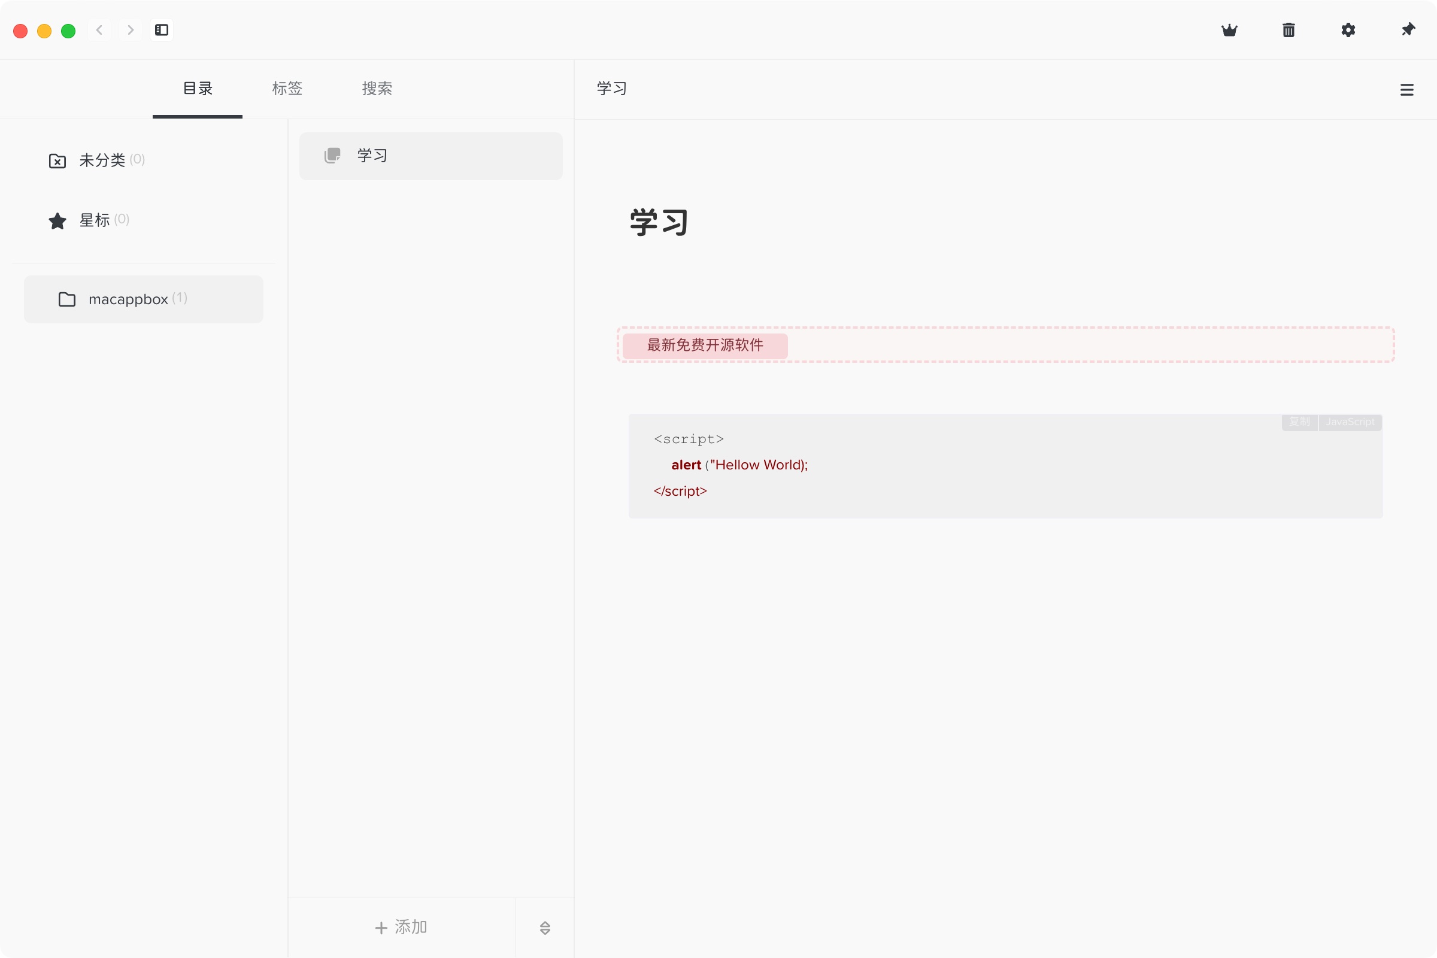Pin the window with the pin icon

tap(1408, 30)
